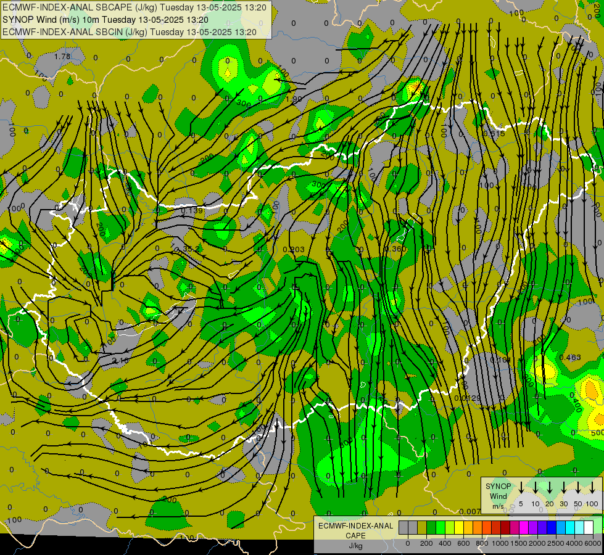Click the 100 speed label in wind legend
Screen dimensions: 604x555
click(x=592, y=504)
